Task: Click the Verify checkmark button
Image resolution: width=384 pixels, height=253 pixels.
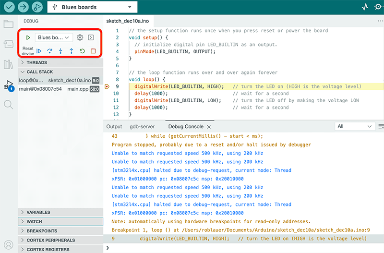Action: [x=9, y=7]
